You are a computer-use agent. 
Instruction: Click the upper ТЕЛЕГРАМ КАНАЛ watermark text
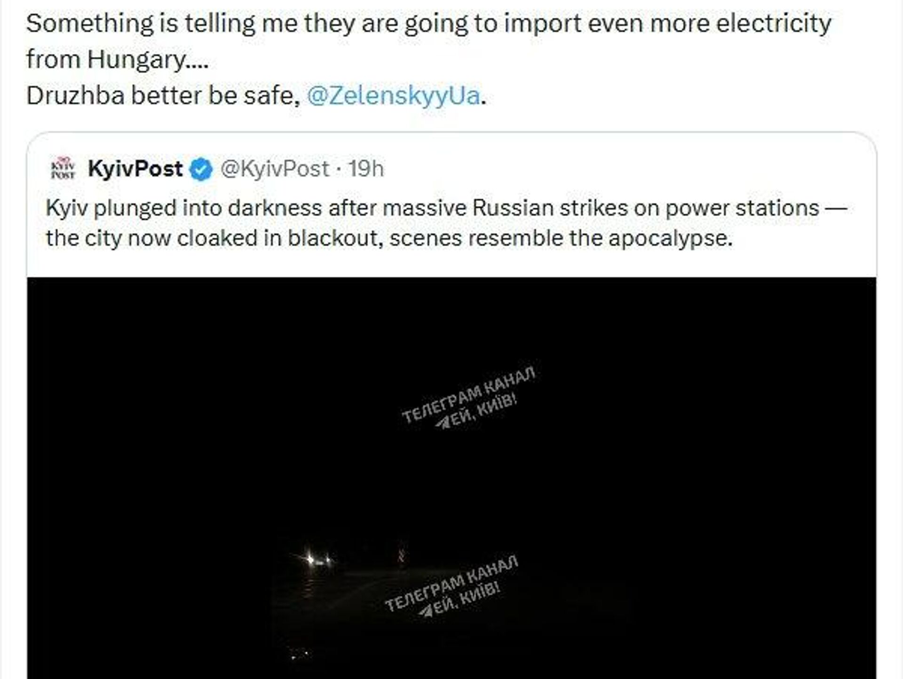(468, 394)
